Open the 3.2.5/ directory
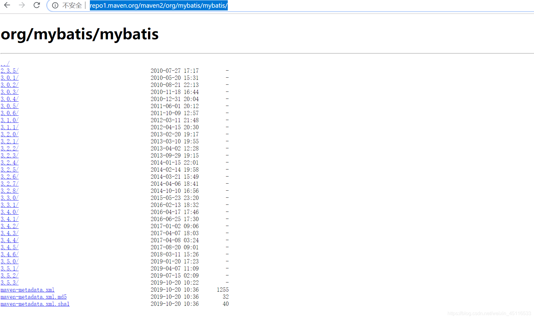This screenshot has height=319, width=534. pyautogui.click(x=10, y=169)
